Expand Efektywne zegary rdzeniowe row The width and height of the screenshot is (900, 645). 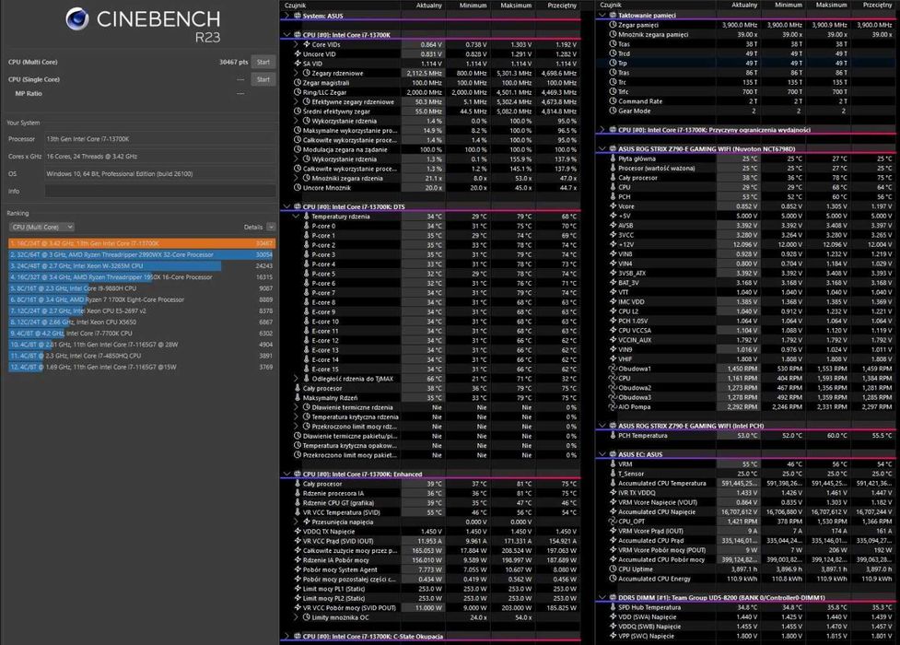coord(297,101)
